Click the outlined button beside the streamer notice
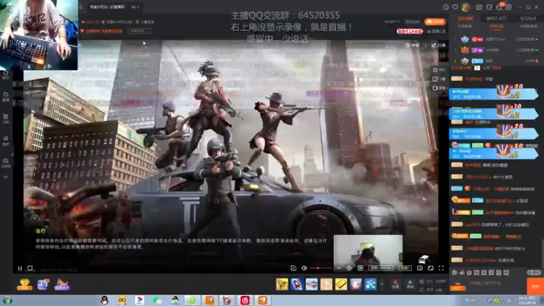Viewport: 544px width, 306px height. pyautogui.click(x=139, y=31)
